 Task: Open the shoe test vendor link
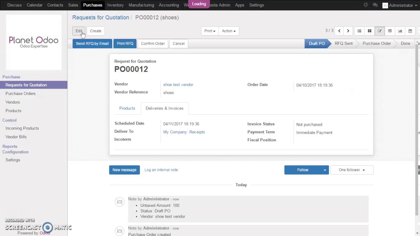(x=178, y=85)
